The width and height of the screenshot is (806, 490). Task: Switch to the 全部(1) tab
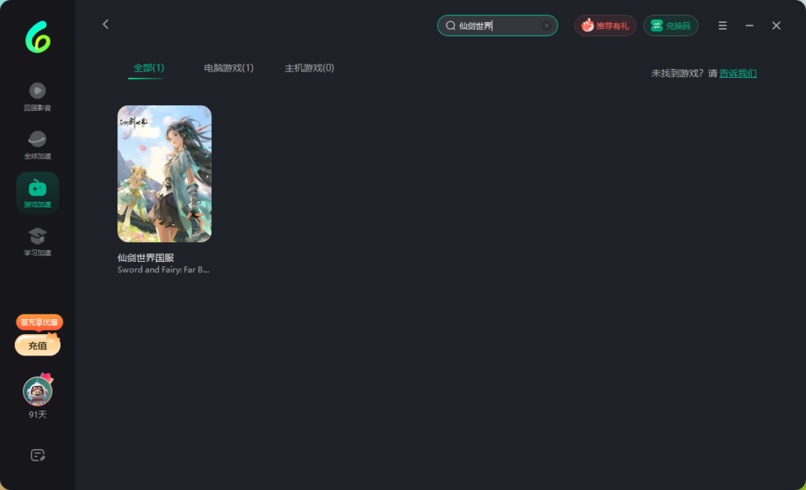(x=148, y=68)
